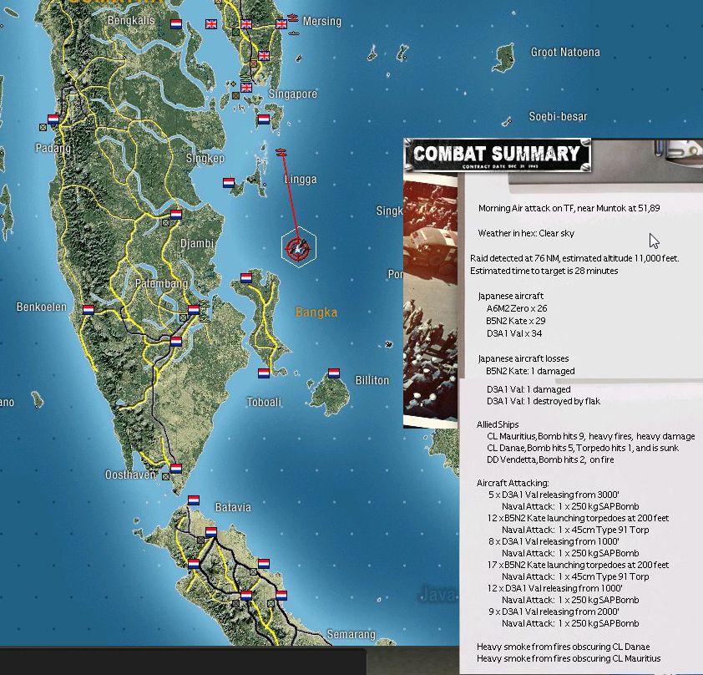Viewport: 703px width, 675px height.
Task: Click the Combat Summary title banner
Action: [x=497, y=155]
